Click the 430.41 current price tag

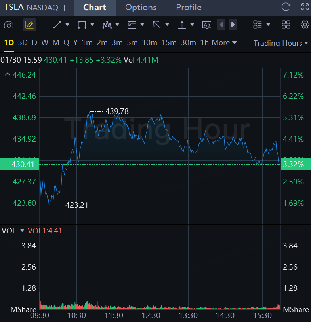click(x=19, y=164)
